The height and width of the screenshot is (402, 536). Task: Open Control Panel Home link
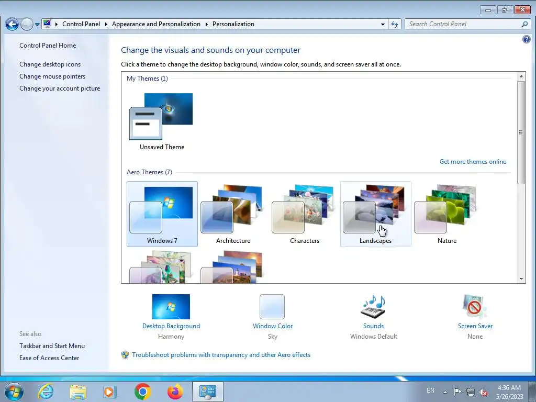(x=48, y=46)
